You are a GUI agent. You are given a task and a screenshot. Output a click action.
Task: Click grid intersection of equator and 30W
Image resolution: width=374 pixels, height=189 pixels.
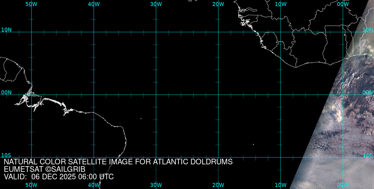coord(156,94)
